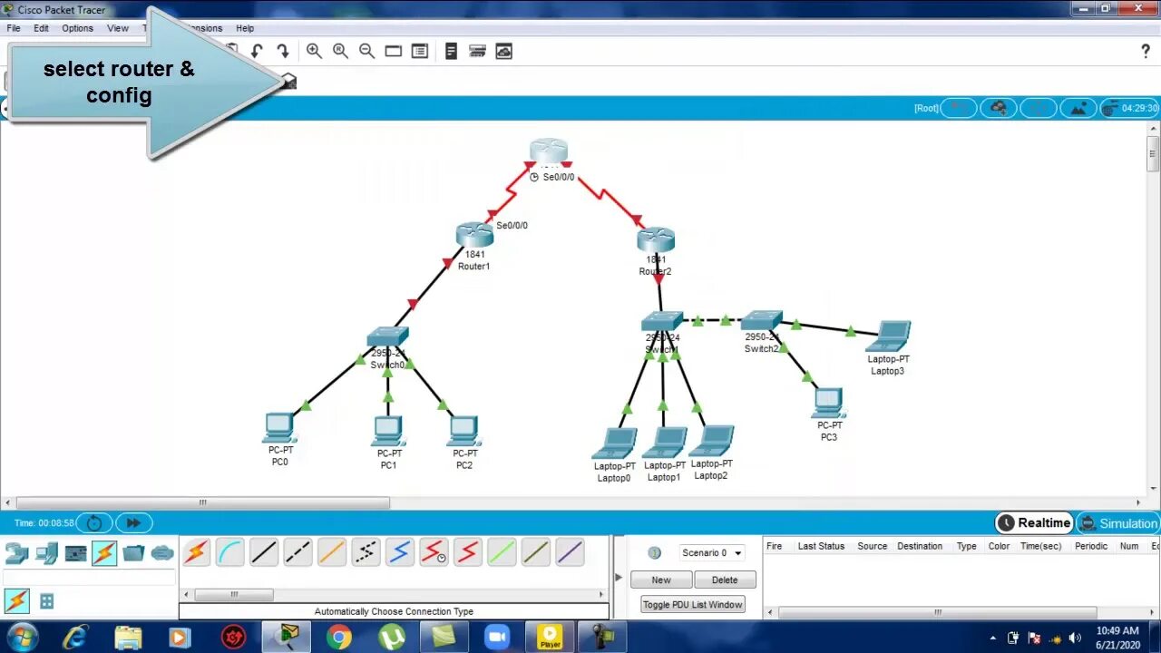Expand the PDU panel arrow

(x=619, y=577)
